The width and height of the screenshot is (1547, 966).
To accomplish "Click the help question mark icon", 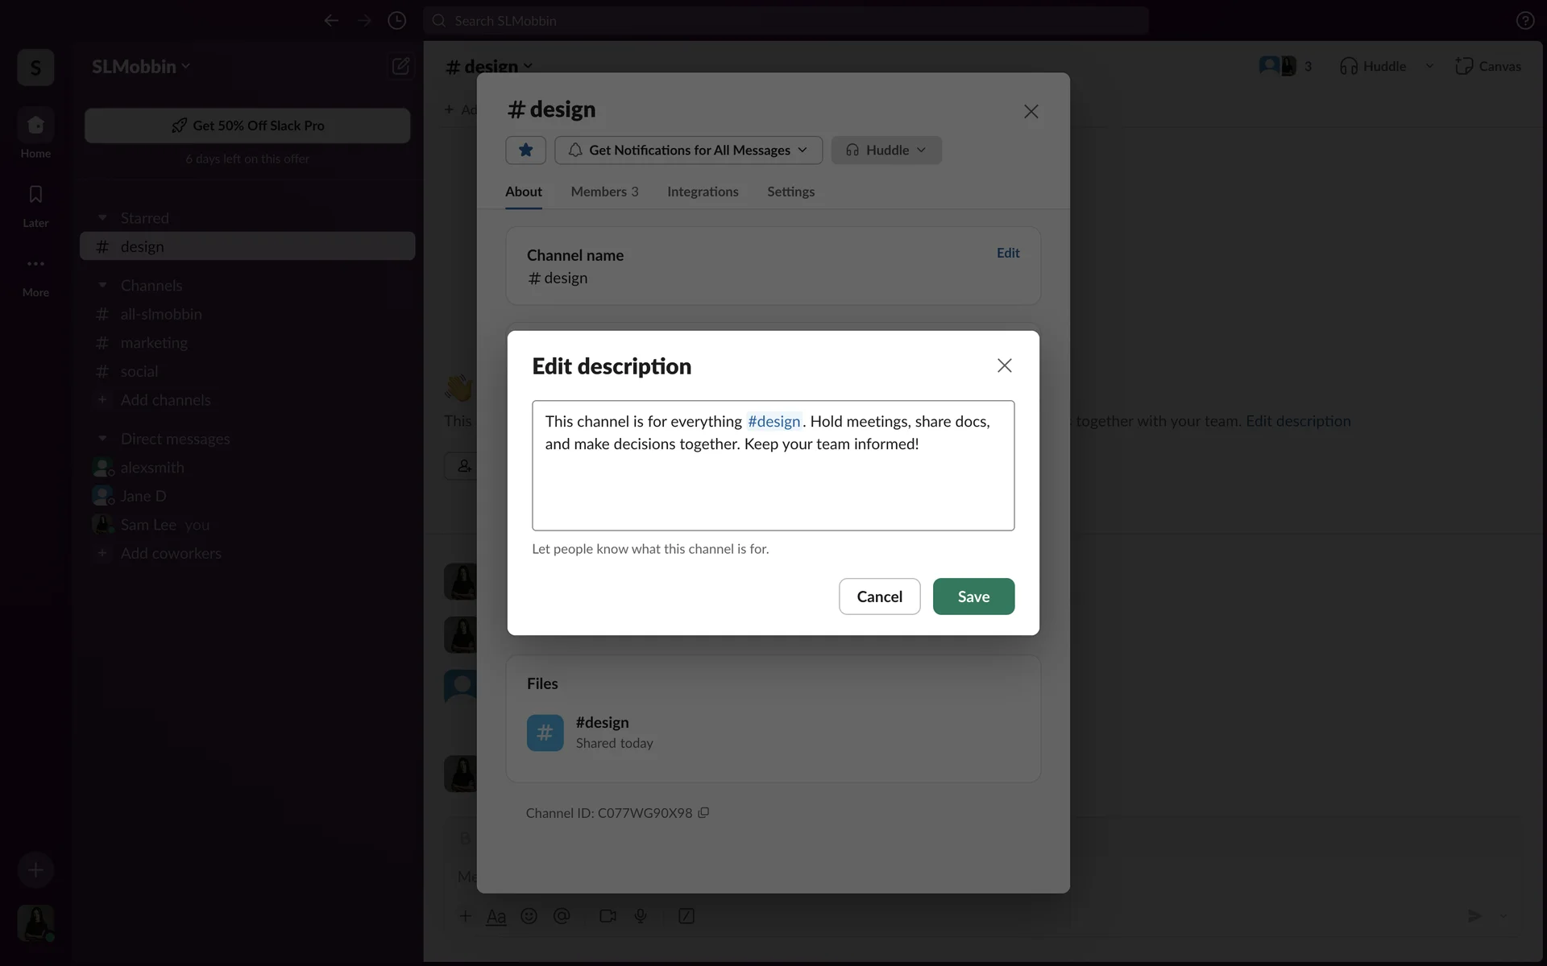I will (x=1524, y=21).
